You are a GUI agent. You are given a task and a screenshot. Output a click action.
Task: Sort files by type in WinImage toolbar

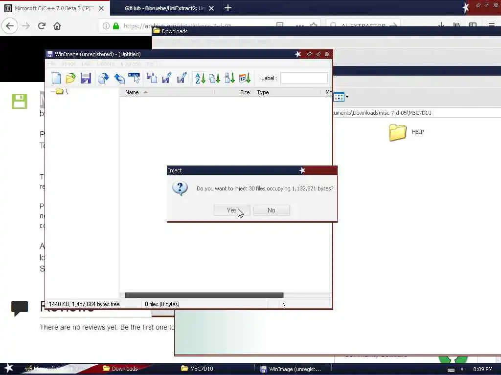pyautogui.click(x=214, y=78)
